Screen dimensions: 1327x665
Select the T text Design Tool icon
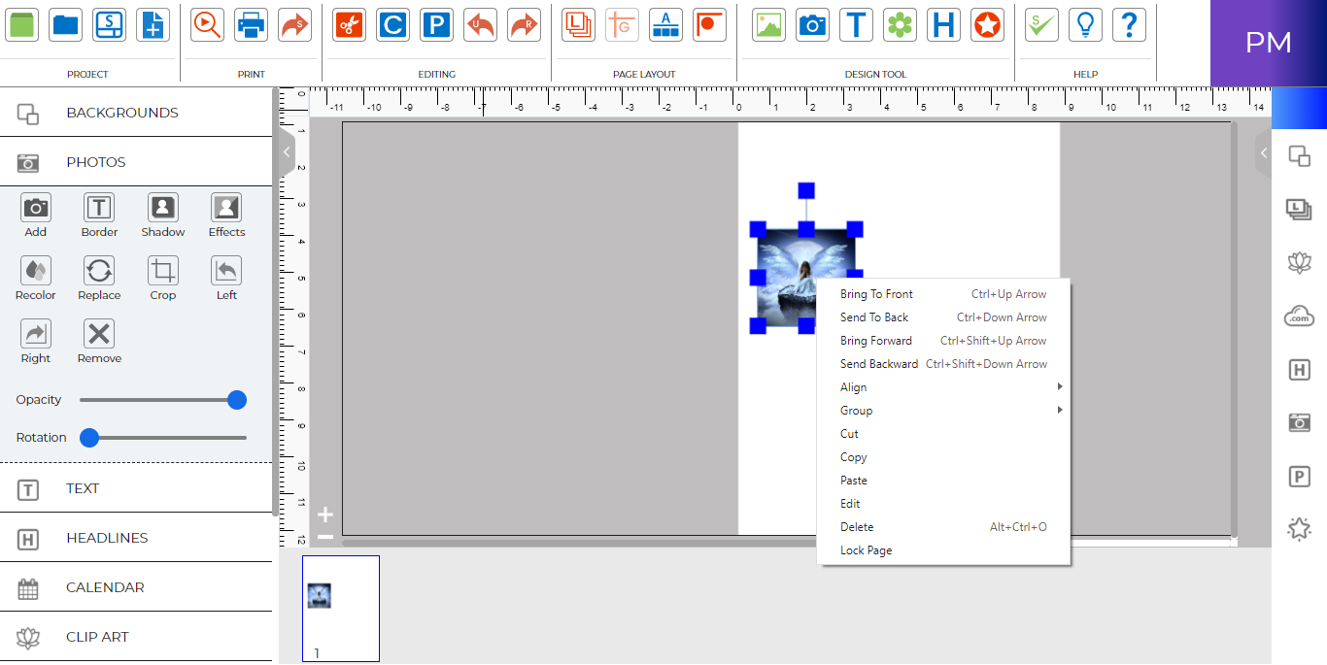click(x=856, y=24)
